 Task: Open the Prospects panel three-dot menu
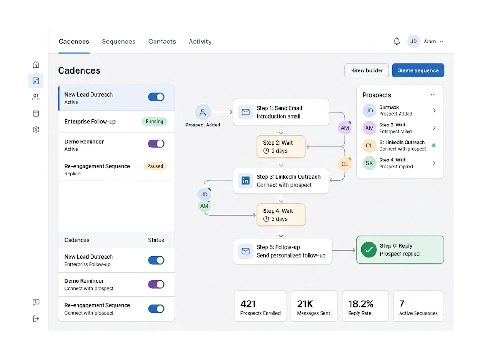click(x=434, y=95)
